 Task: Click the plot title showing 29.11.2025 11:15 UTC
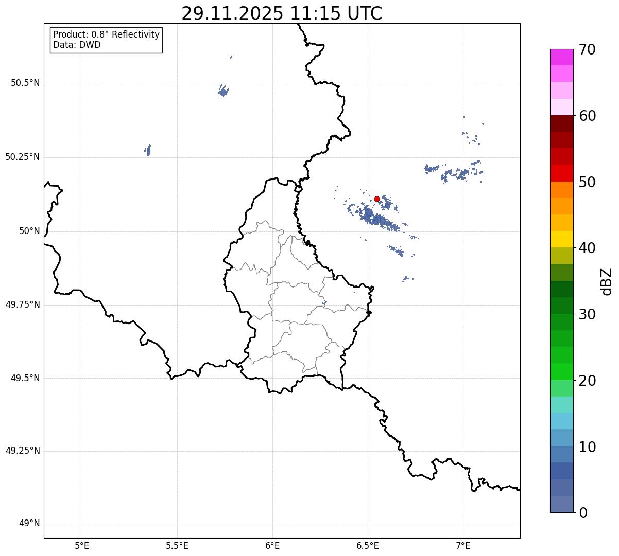click(282, 13)
